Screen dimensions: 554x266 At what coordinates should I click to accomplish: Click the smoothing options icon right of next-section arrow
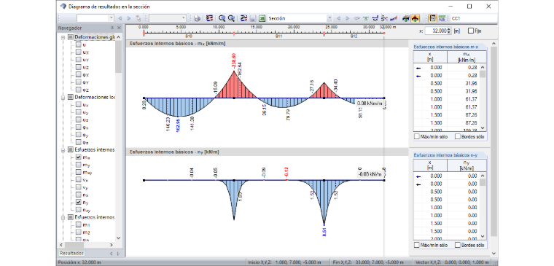[357, 18]
